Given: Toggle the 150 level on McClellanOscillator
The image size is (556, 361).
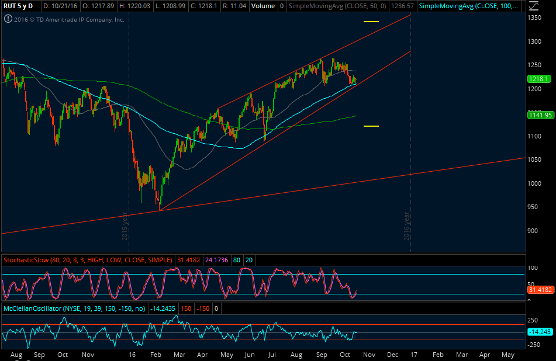Looking at the screenshot, I should click(x=186, y=308).
